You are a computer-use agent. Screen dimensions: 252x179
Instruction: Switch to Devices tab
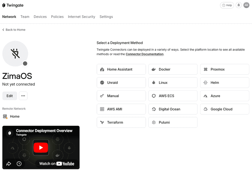[x=40, y=17]
